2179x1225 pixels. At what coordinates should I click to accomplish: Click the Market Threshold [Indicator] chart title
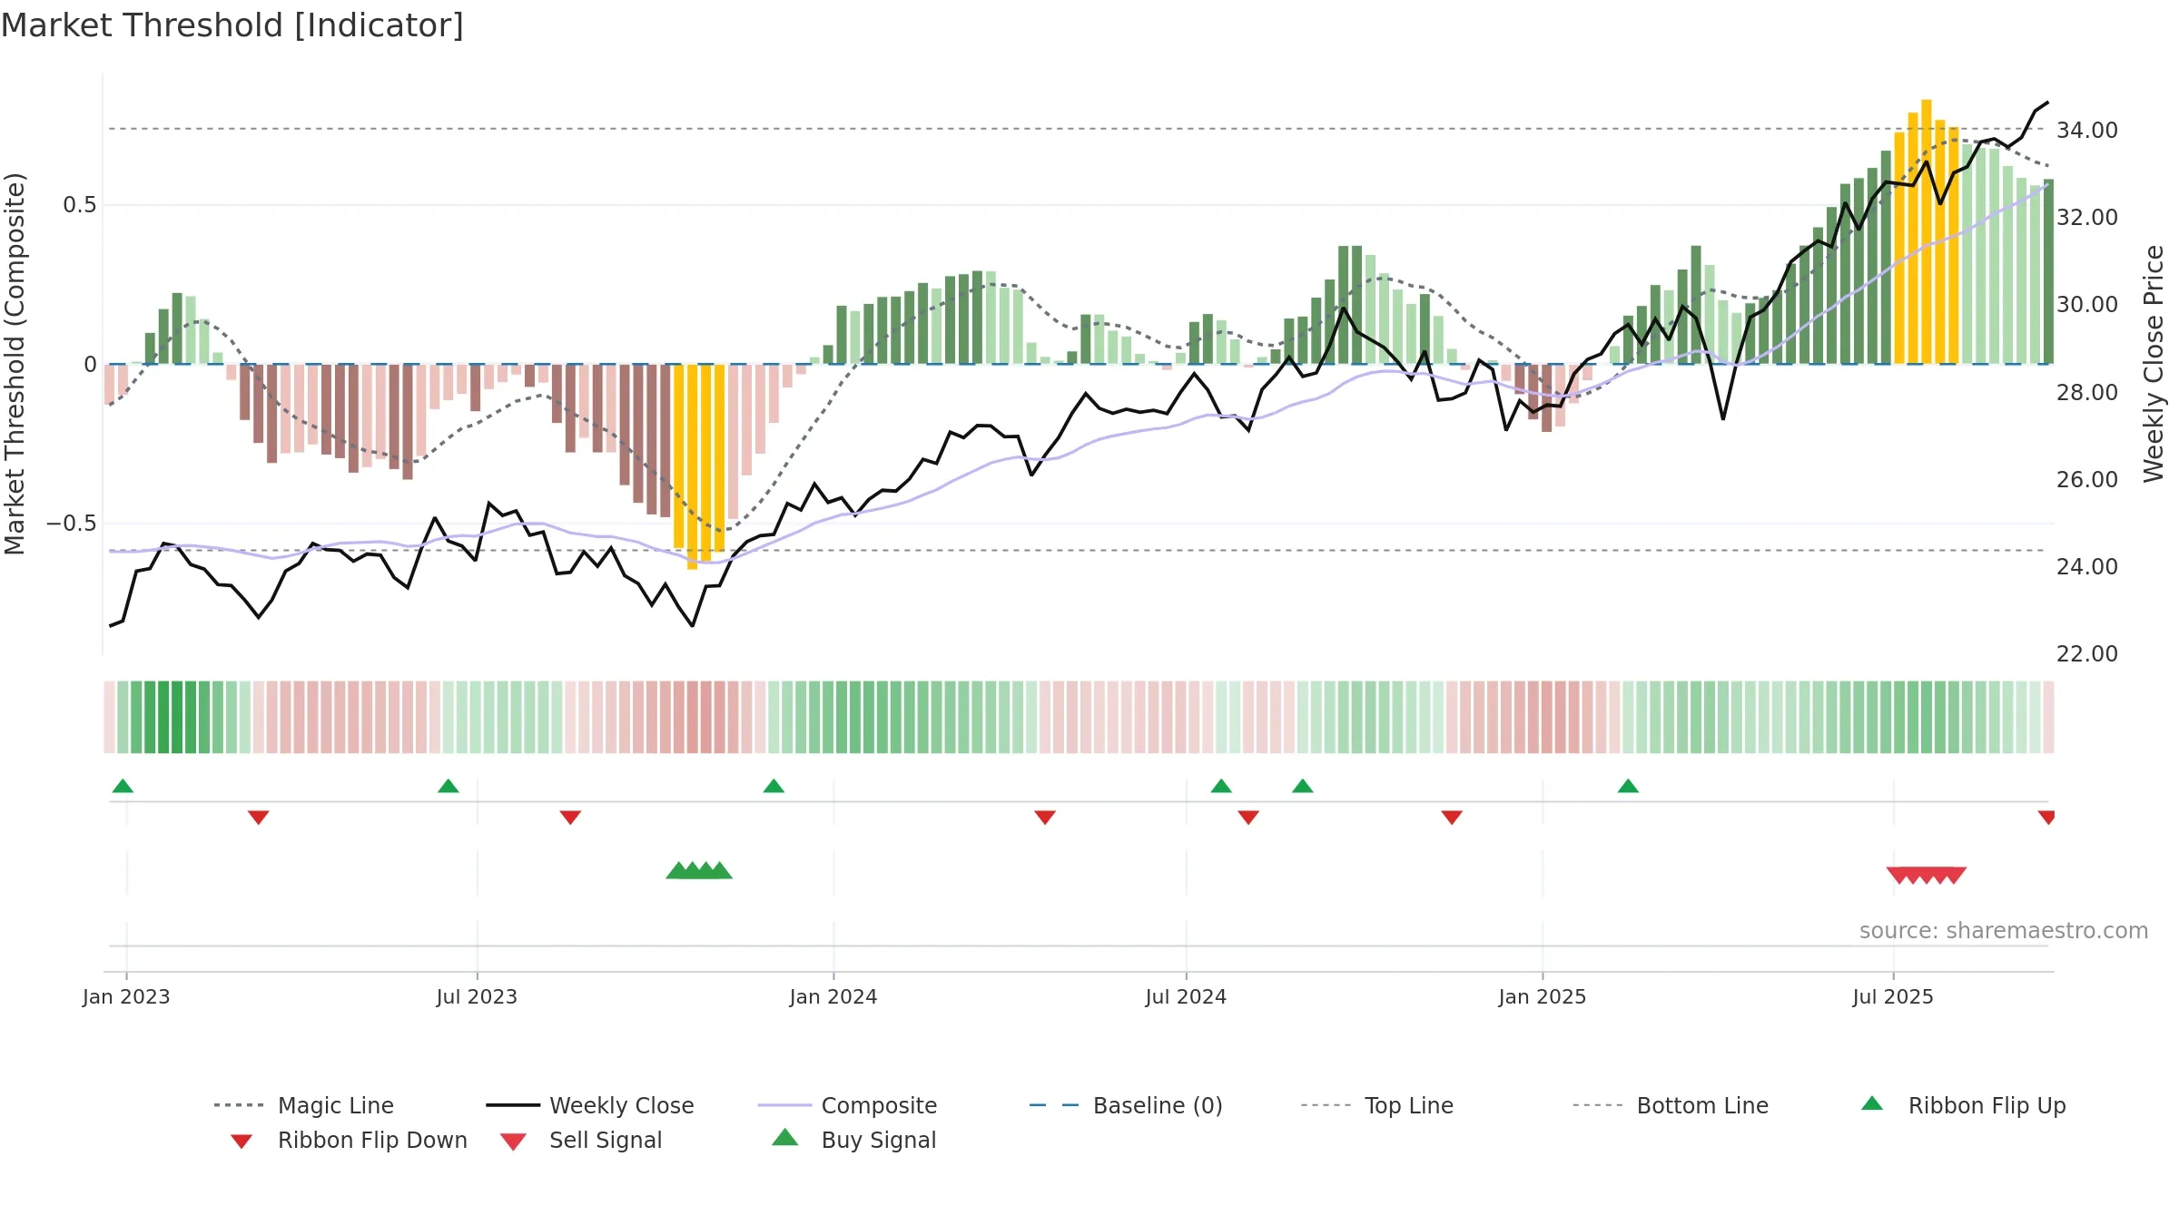[x=232, y=25]
